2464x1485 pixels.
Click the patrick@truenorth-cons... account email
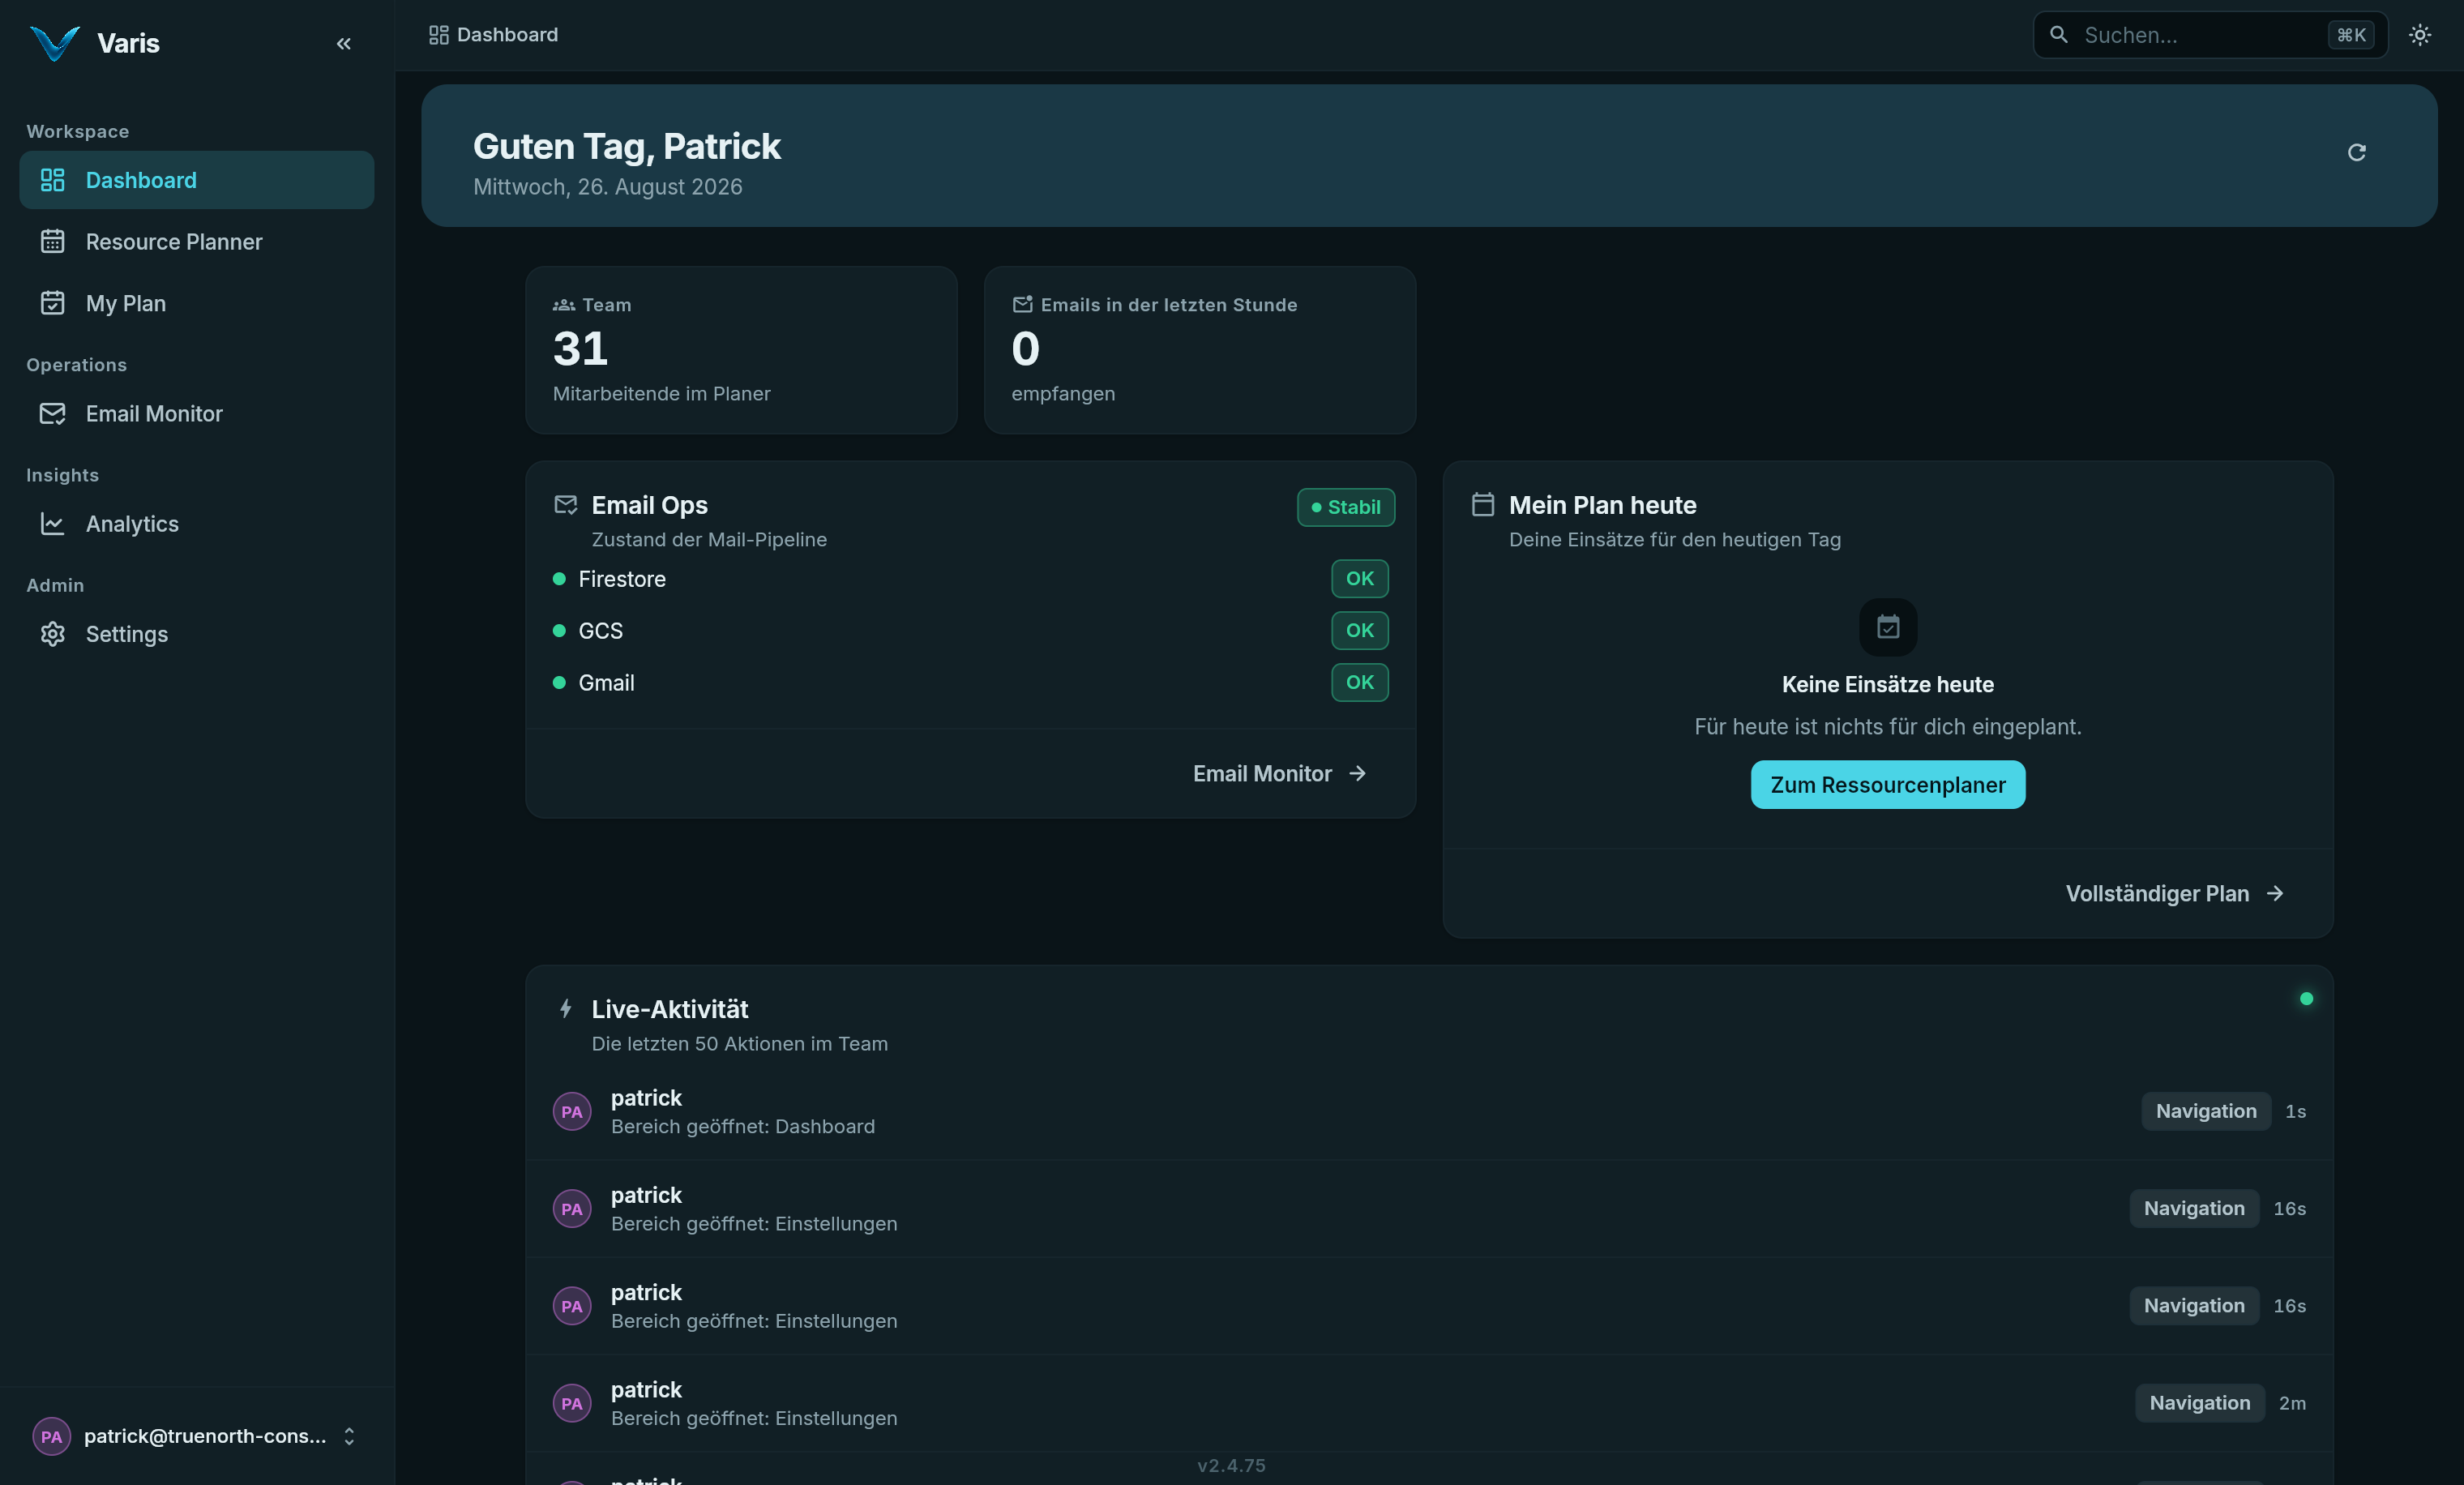(x=205, y=1436)
